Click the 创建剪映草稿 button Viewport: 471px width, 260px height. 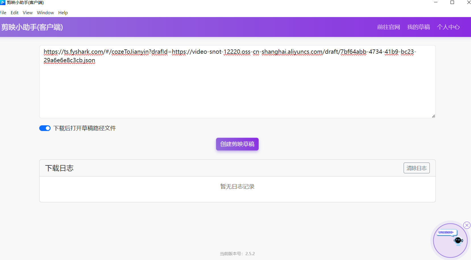coord(237,144)
